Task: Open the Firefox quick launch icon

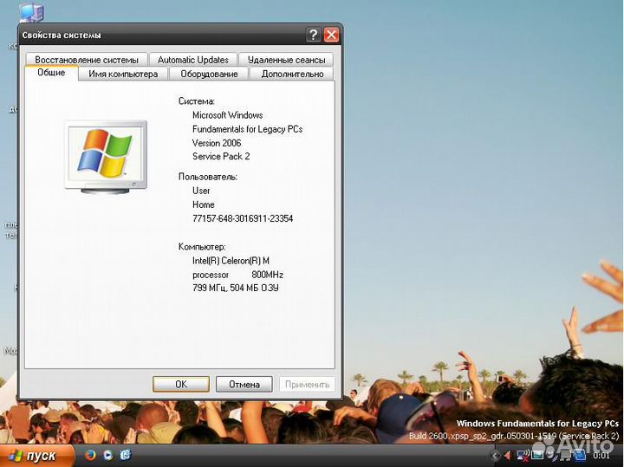Action: point(90,455)
